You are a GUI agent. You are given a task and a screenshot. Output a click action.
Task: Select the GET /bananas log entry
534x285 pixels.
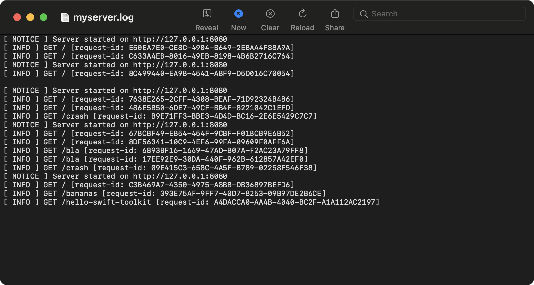164,194
